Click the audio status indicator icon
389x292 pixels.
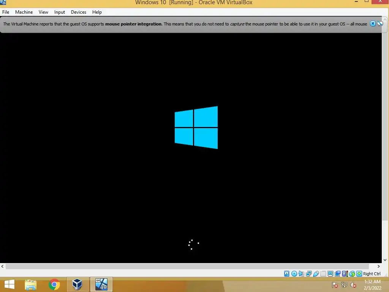pyautogui.click(x=301, y=274)
